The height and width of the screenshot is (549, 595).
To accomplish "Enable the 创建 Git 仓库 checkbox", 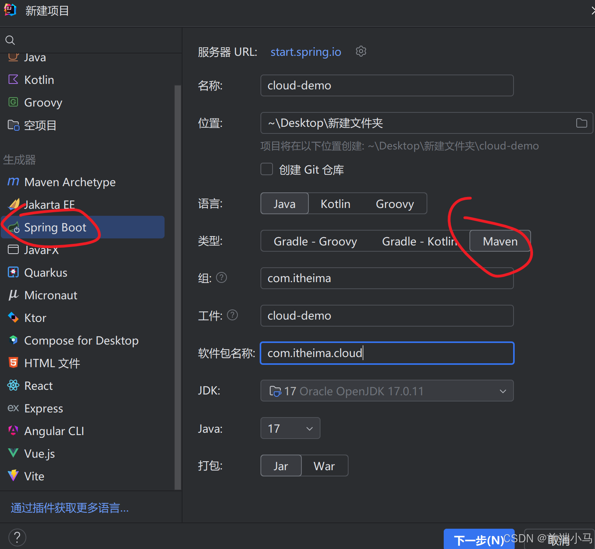I will tap(267, 169).
